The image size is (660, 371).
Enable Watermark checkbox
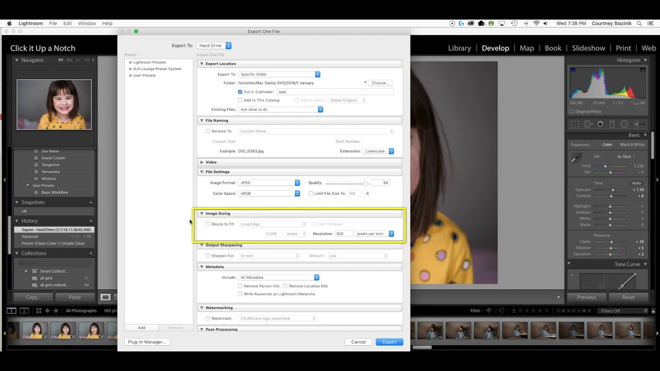point(208,318)
